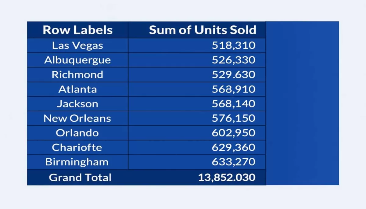Select the Jackson row label
Viewport: 366px width, 209px height.
click(x=77, y=104)
